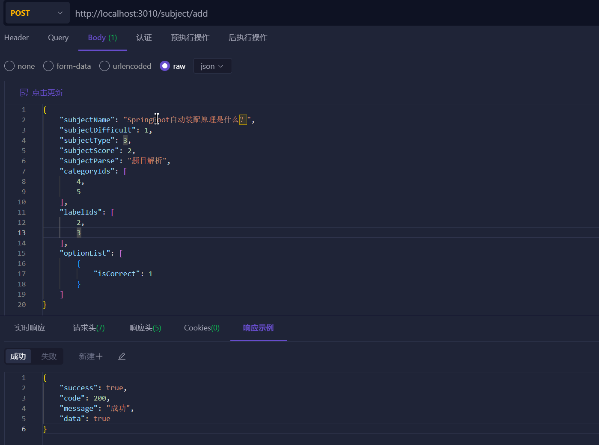Viewport: 599px width, 445px height.
Task: Click the "success" key in response example
Action: tap(78, 388)
